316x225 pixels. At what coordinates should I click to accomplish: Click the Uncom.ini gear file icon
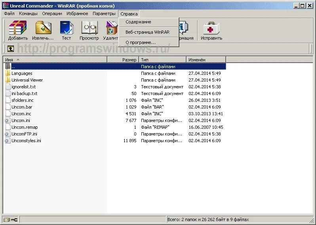8,120
